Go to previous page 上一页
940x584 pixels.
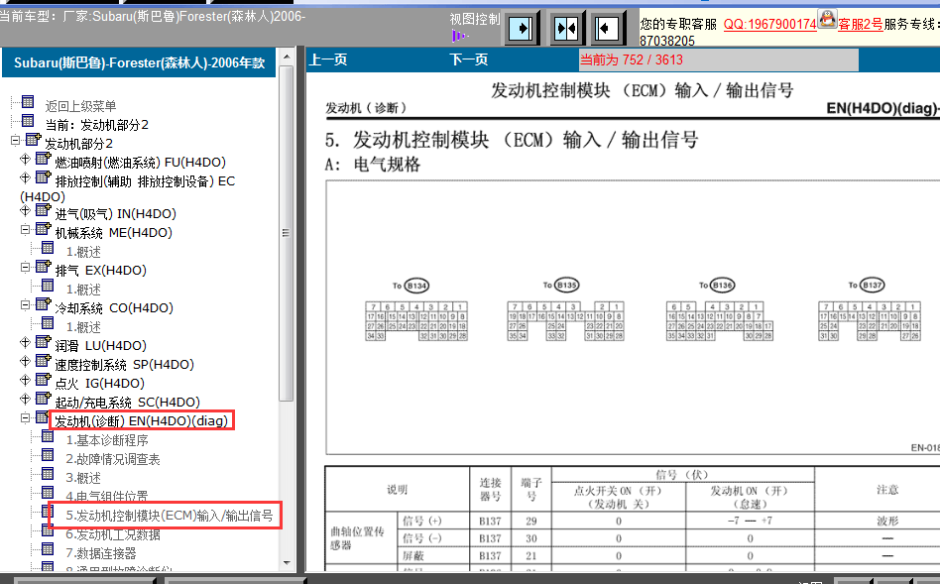pyautogui.click(x=328, y=59)
